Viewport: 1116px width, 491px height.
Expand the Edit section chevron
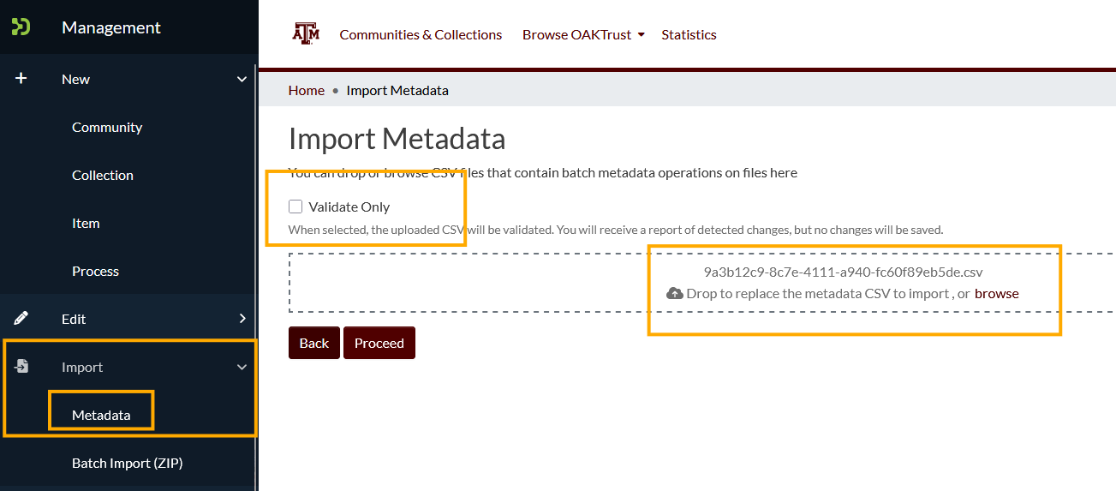pos(242,319)
